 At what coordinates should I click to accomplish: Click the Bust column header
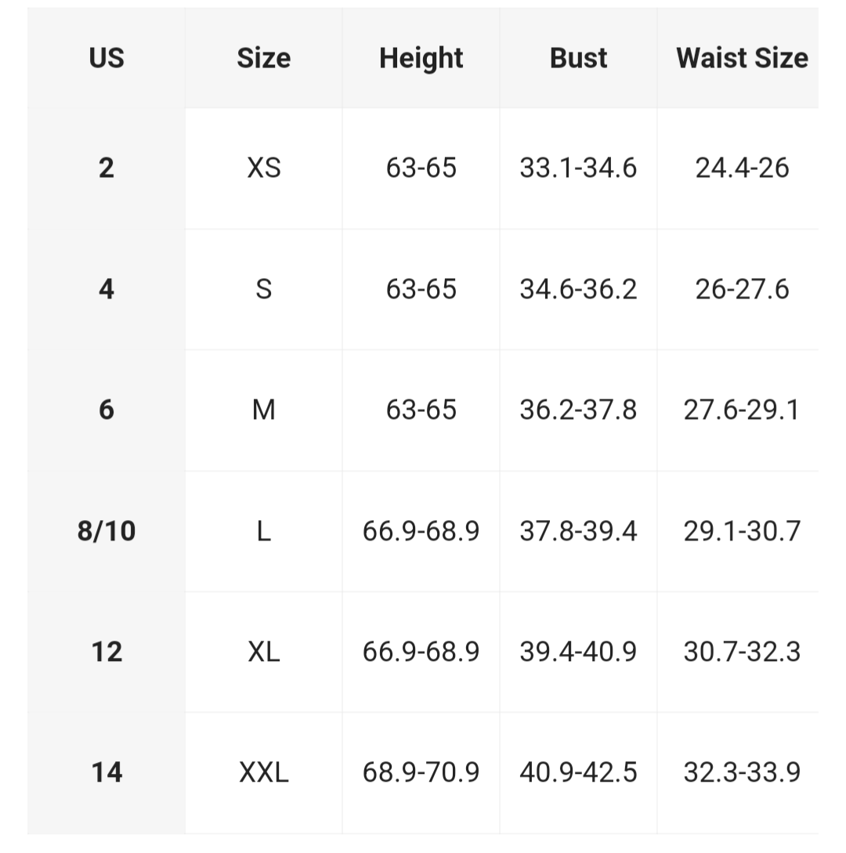tap(578, 58)
